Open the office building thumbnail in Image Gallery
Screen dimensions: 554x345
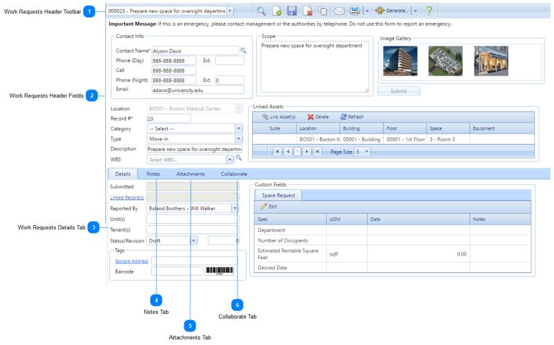point(400,61)
